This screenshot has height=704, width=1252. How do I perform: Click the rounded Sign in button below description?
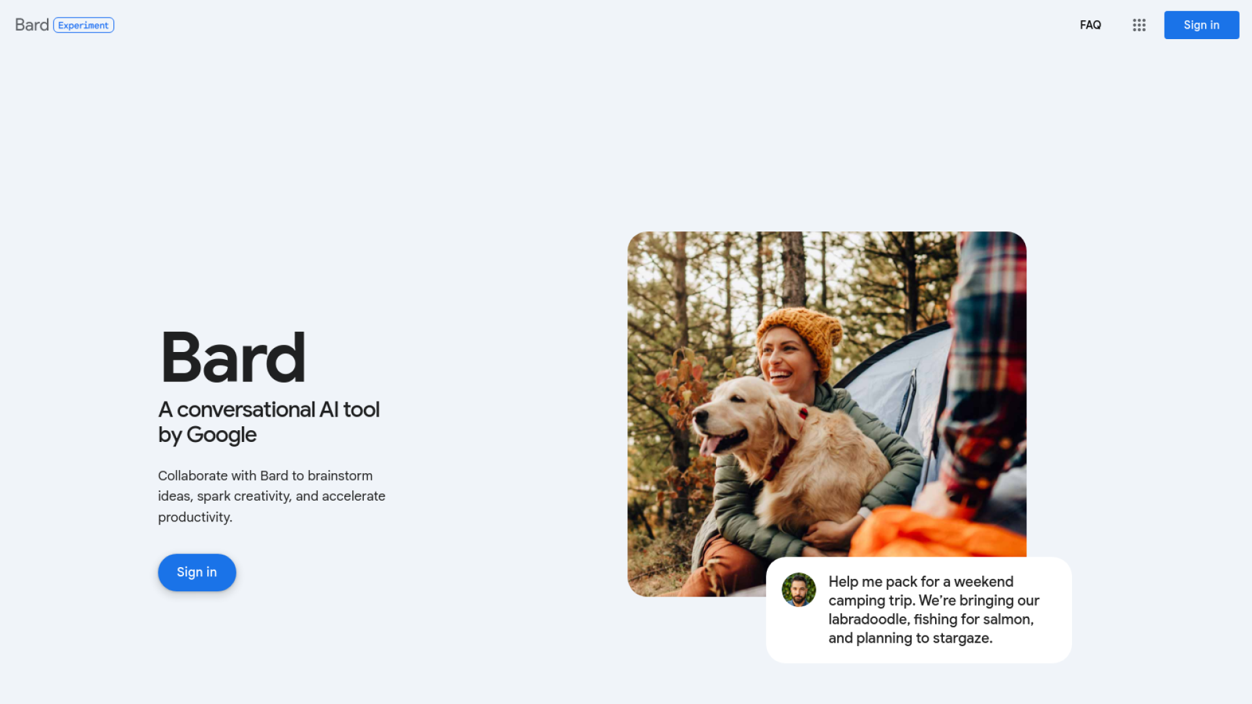197,572
